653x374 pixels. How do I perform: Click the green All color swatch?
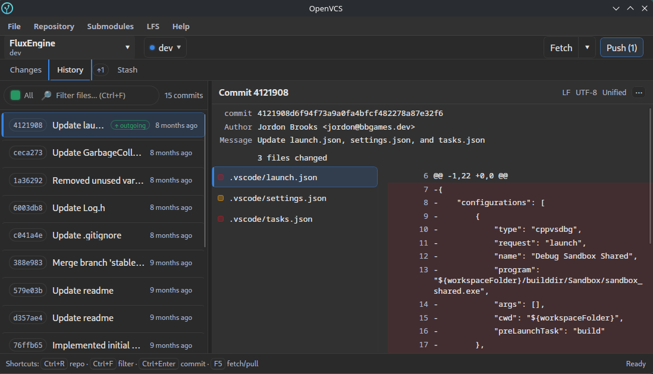tap(15, 95)
